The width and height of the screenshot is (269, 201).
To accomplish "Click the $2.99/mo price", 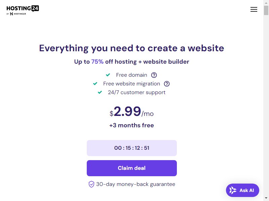I will 131,112.
